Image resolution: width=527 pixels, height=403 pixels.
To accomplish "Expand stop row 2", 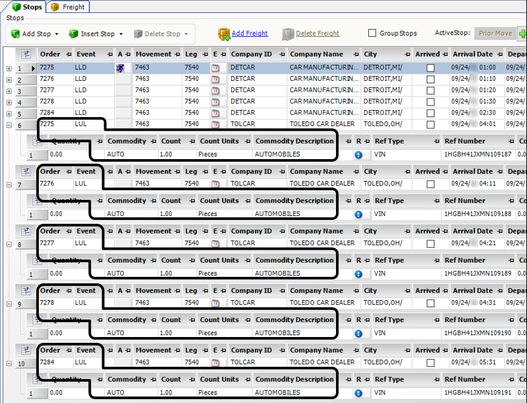I will [9, 80].
